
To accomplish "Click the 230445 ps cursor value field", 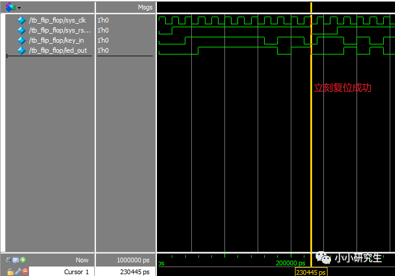I will click(x=125, y=272).
